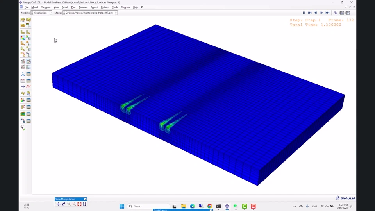Select the Animate Harmonic tool

(23, 67)
